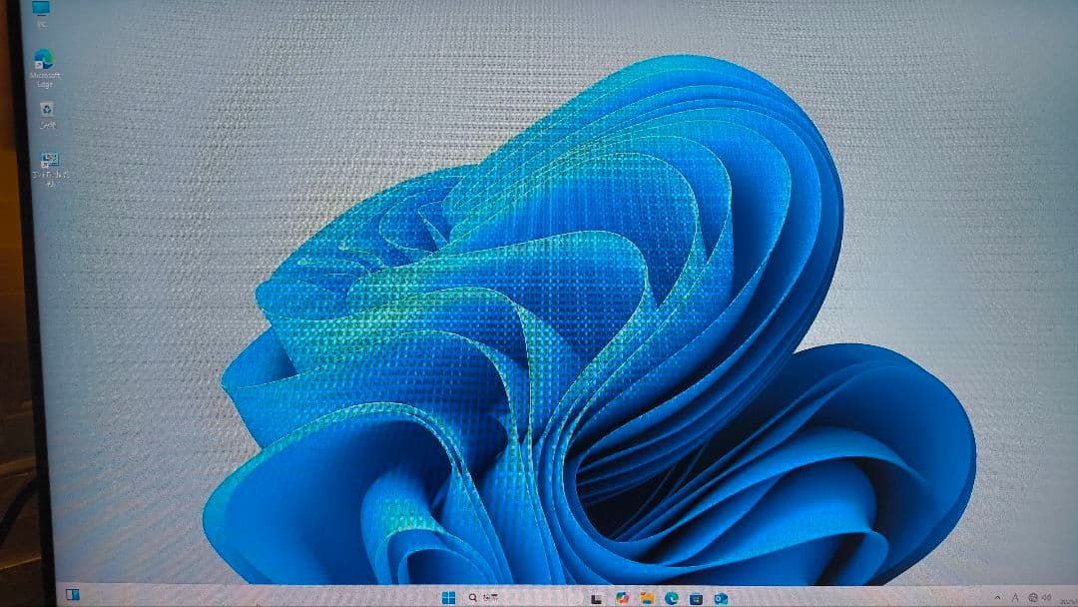Show hidden icons using the tray chevron
This screenshot has width=1078, height=607.
click(x=998, y=598)
